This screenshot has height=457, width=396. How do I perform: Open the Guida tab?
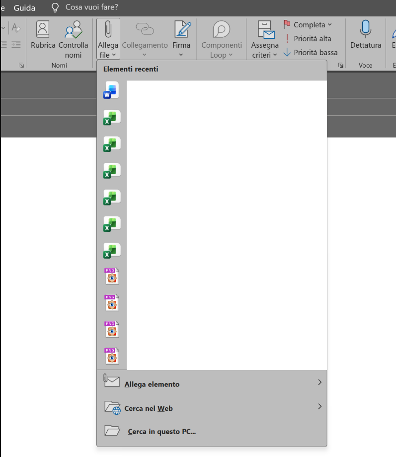tap(24, 8)
